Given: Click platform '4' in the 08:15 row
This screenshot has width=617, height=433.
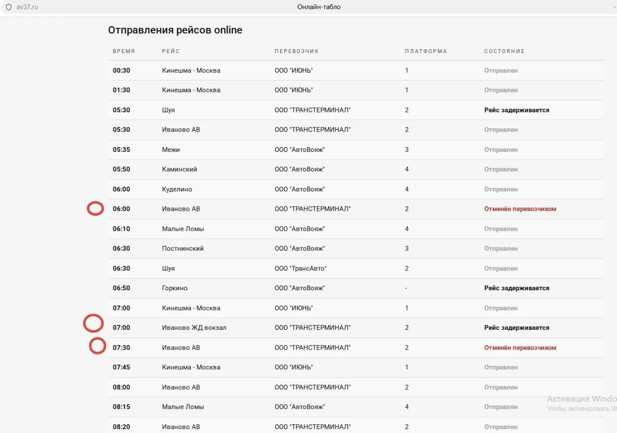Looking at the screenshot, I should (407, 407).
